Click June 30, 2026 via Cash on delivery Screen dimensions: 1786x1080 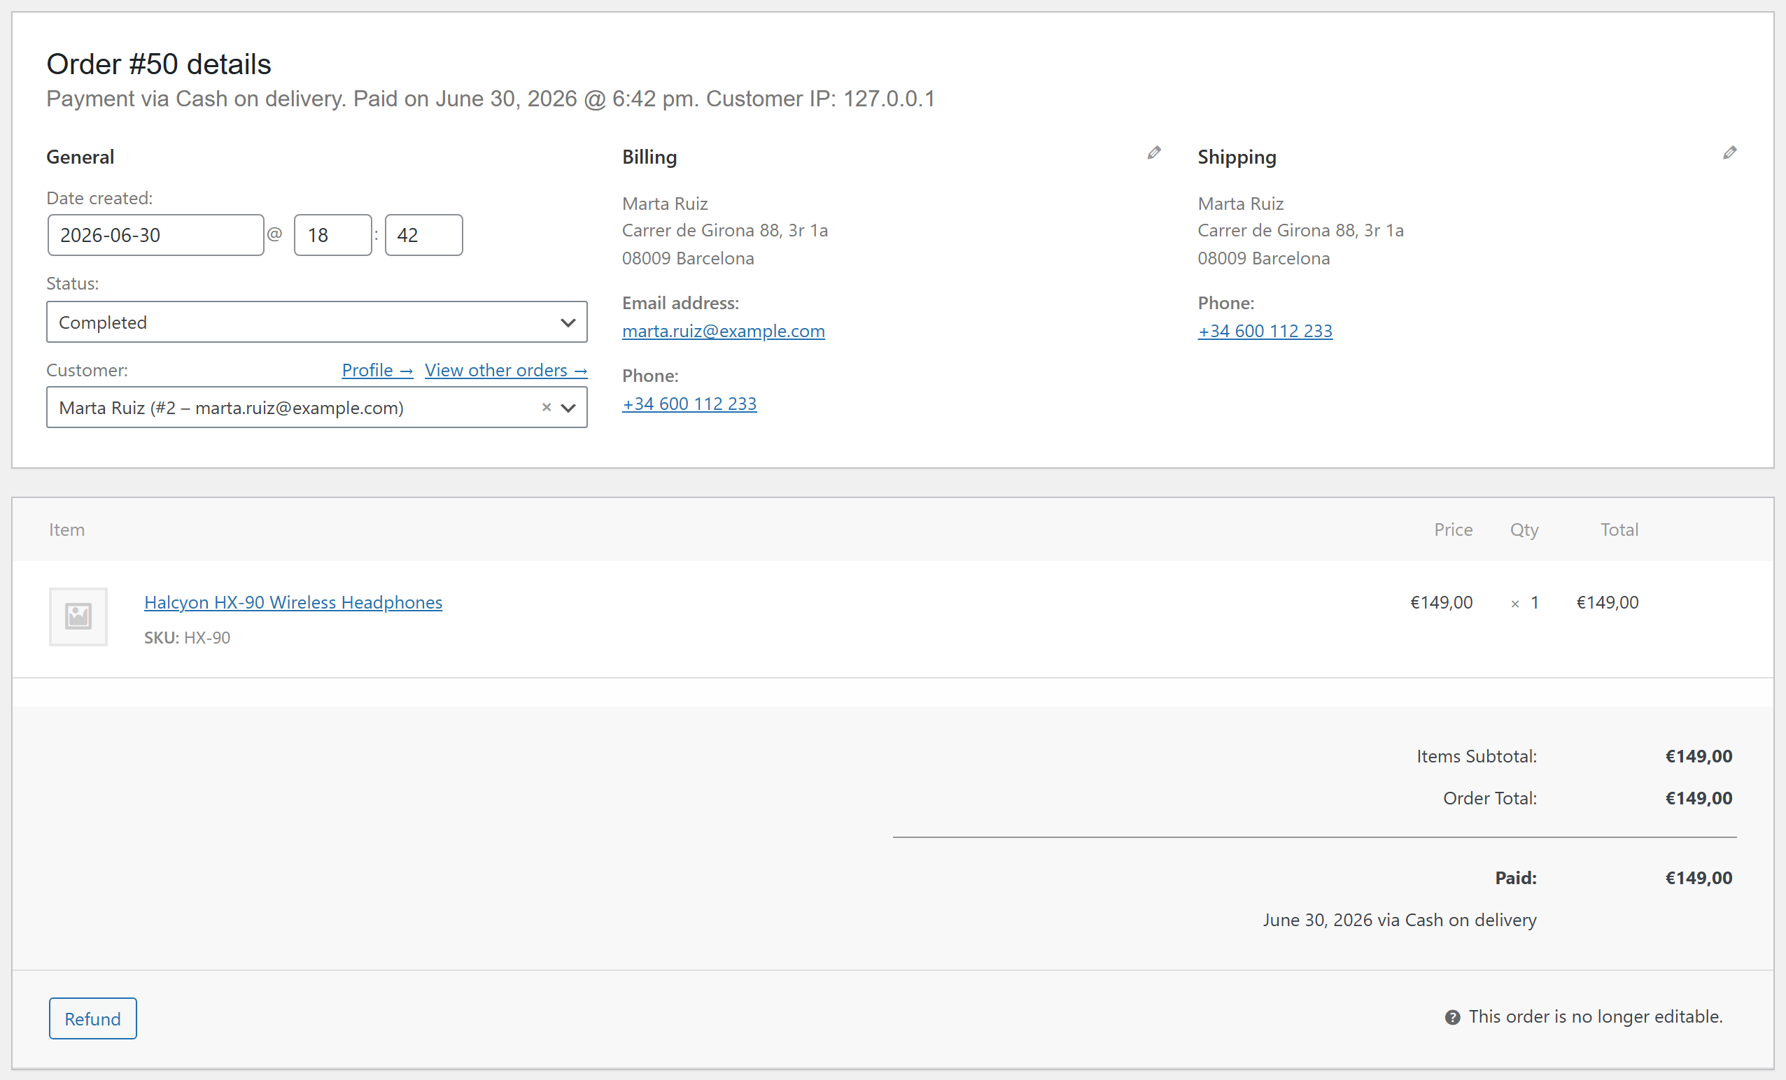click(1400, 921)
